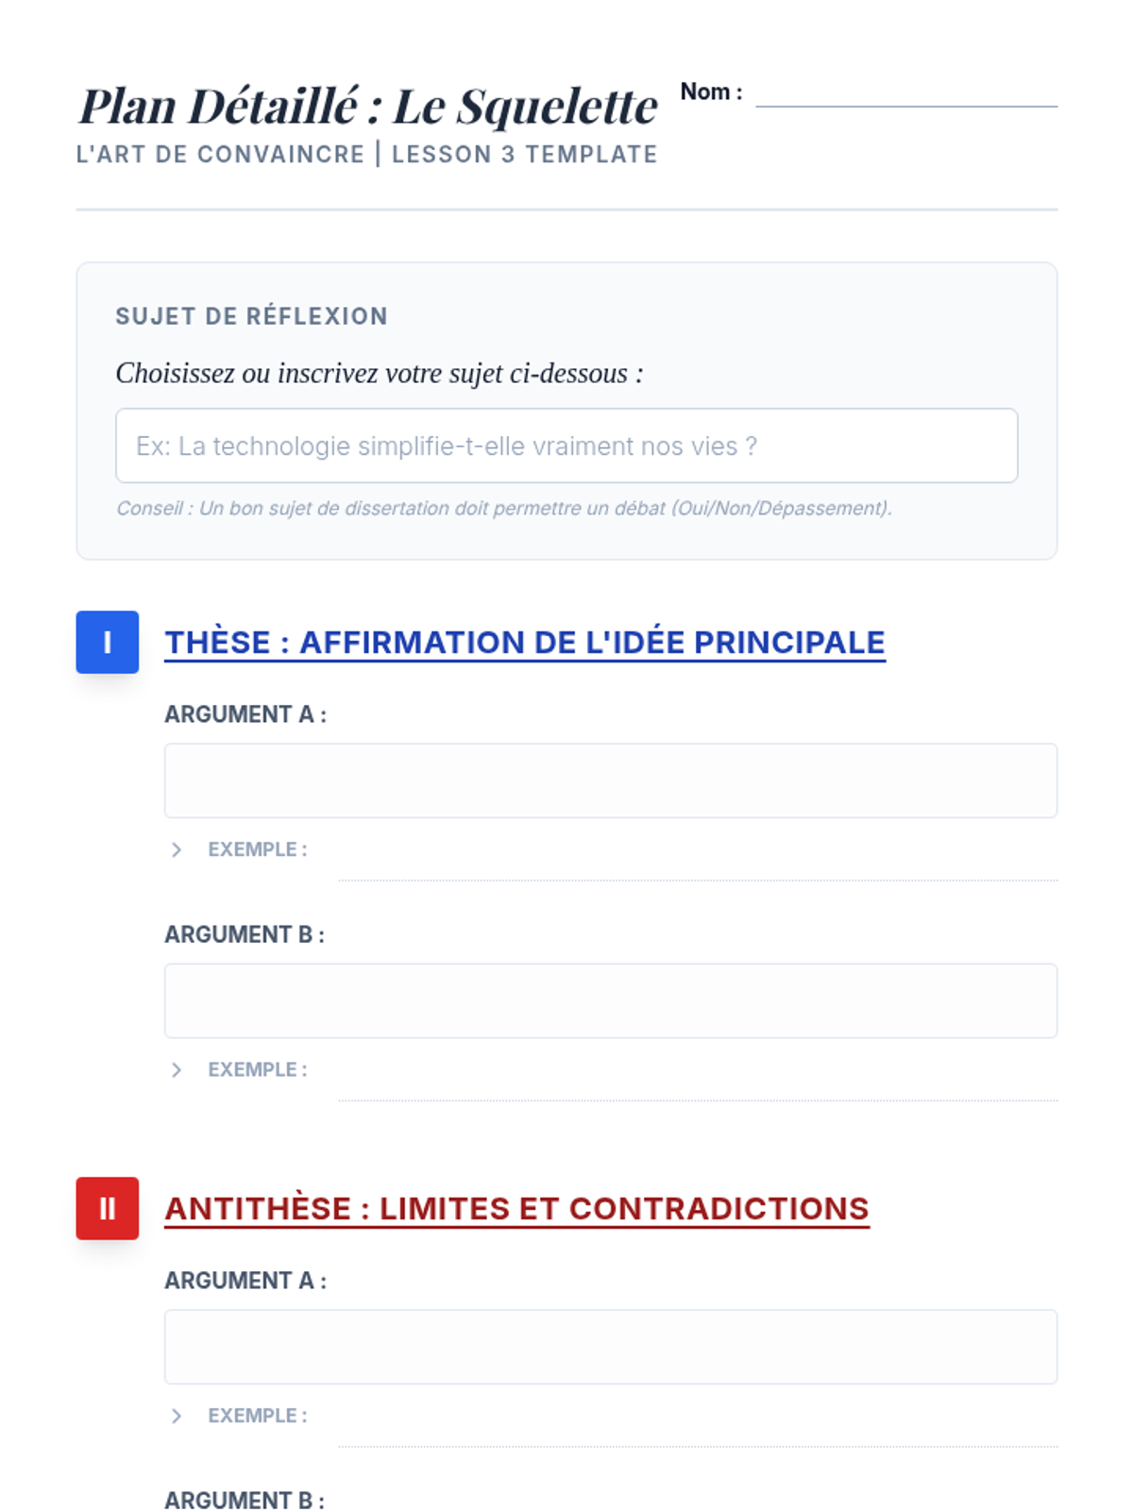Image resolution: width=1133 pixels, height=1510 pixels.
Task: Expand the chevron under Thèse Argument B
Action: point(177,1069)
